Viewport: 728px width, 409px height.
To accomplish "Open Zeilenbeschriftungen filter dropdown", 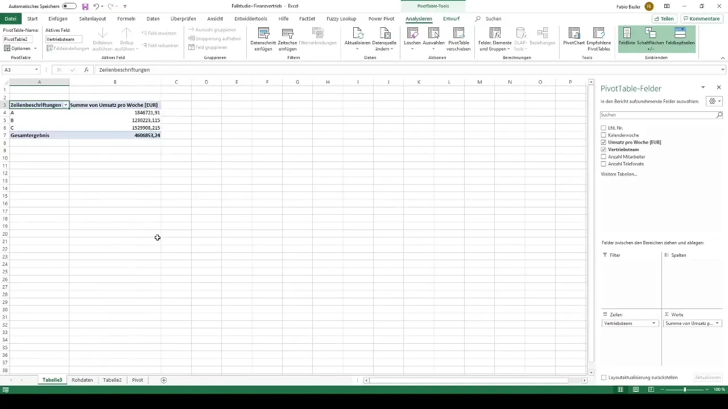I will (x=65, y=105).
